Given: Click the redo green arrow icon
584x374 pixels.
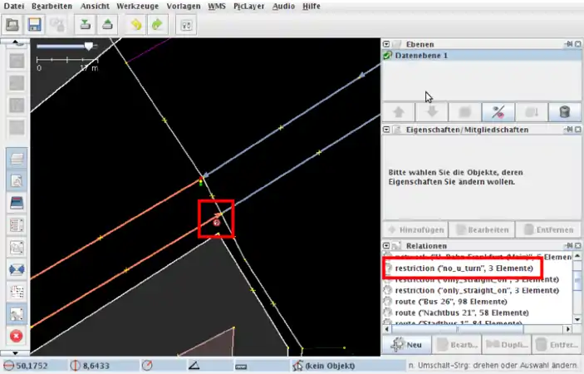Looking at the screenshot, I should [x=155, y=24].
